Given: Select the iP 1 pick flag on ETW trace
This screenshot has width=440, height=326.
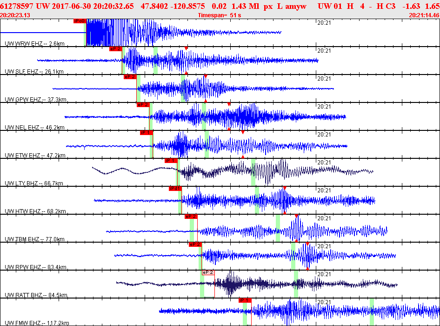Looking at the screenshot, I should [x=147, y=133].
